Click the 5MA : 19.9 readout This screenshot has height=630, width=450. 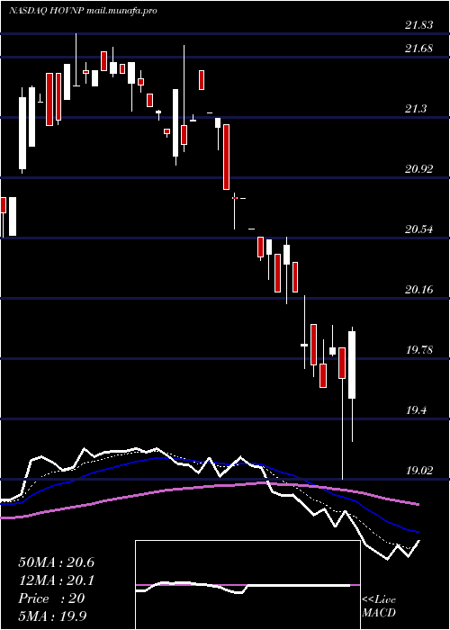[52, 616]
